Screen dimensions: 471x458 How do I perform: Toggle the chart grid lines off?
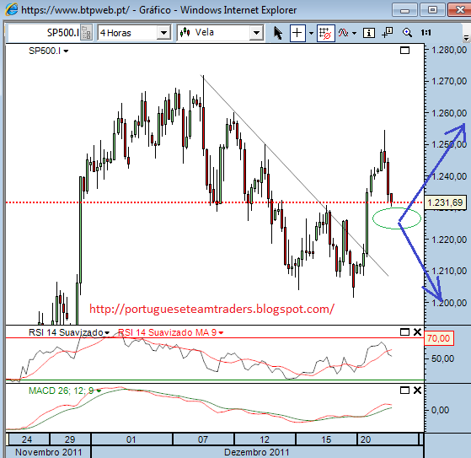325,33
